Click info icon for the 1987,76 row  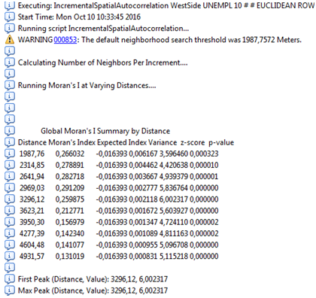click(x=10, y=154)
